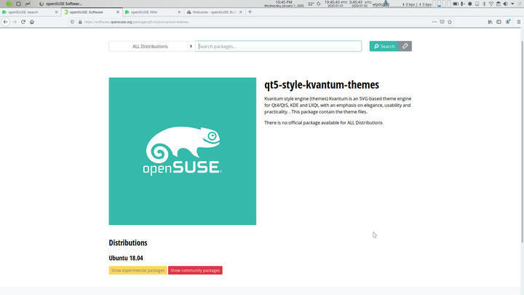Image resolution: width=524 pixels, height=295 pixels.
Task: Bookmark this page with the star
Action: (450, 22)
